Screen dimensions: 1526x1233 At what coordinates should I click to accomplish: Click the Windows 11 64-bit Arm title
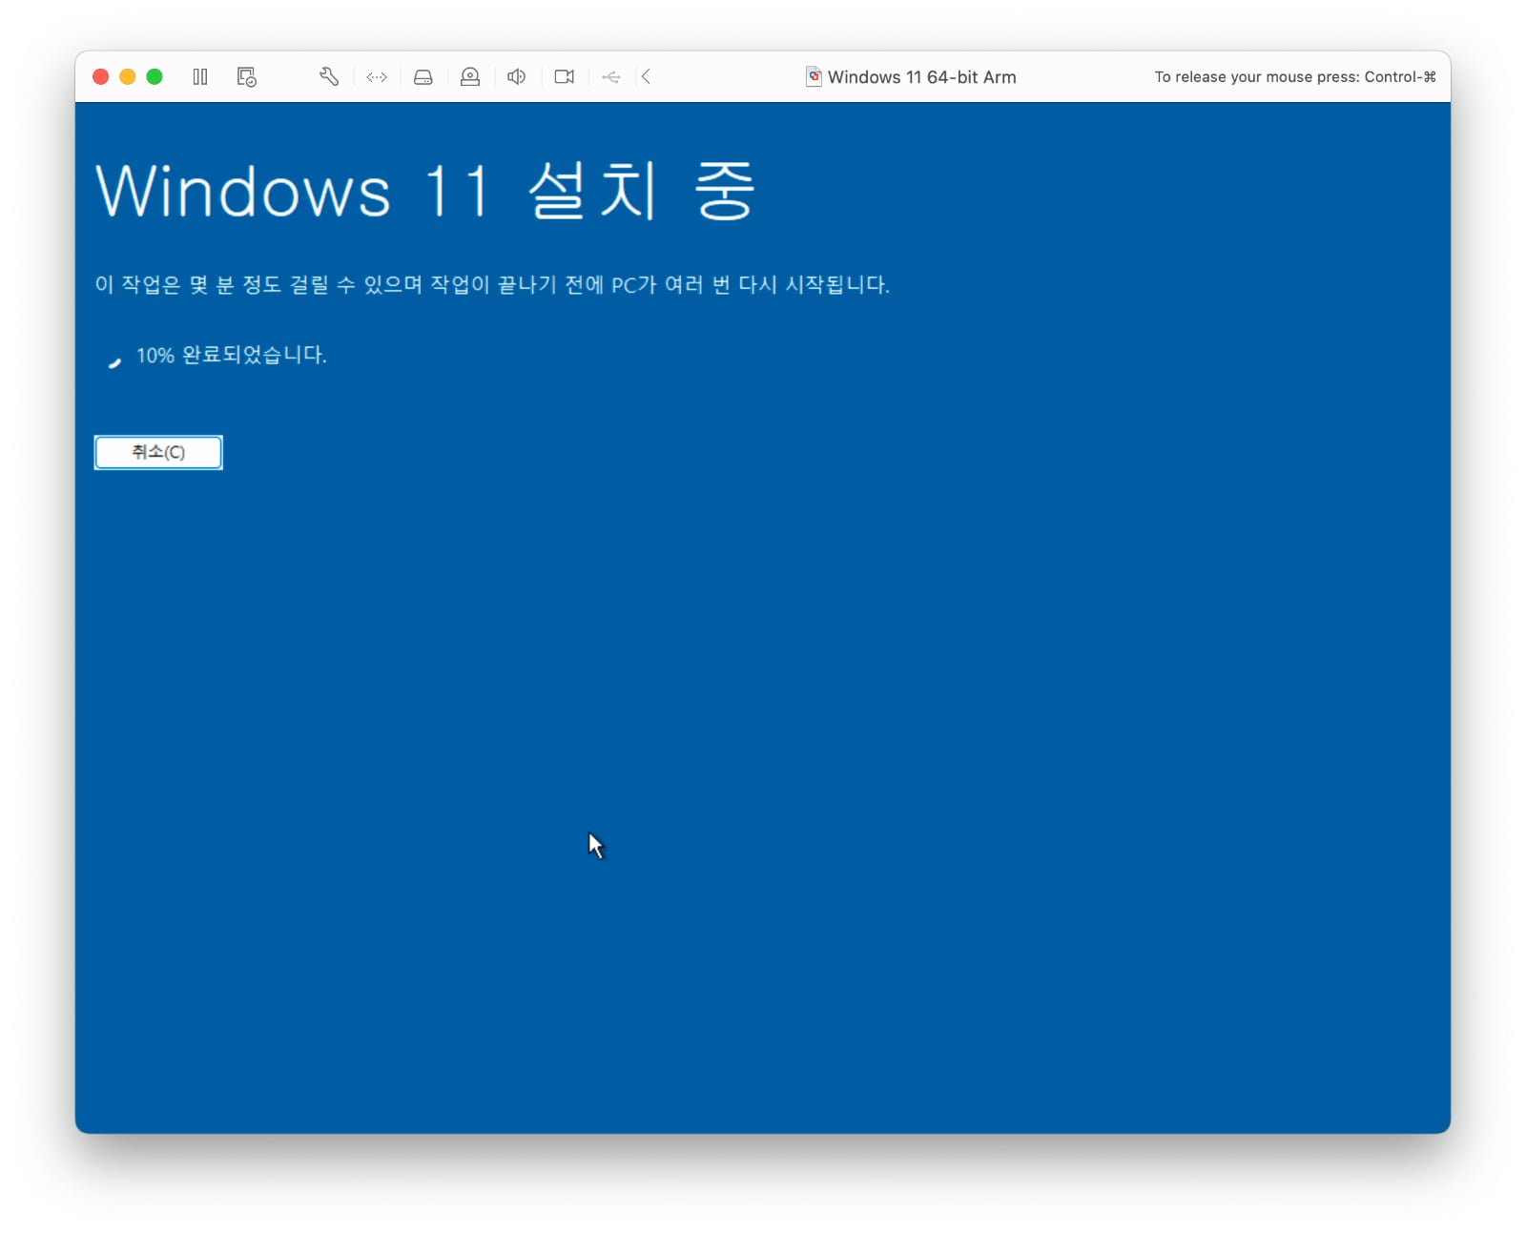coord(921,77)
